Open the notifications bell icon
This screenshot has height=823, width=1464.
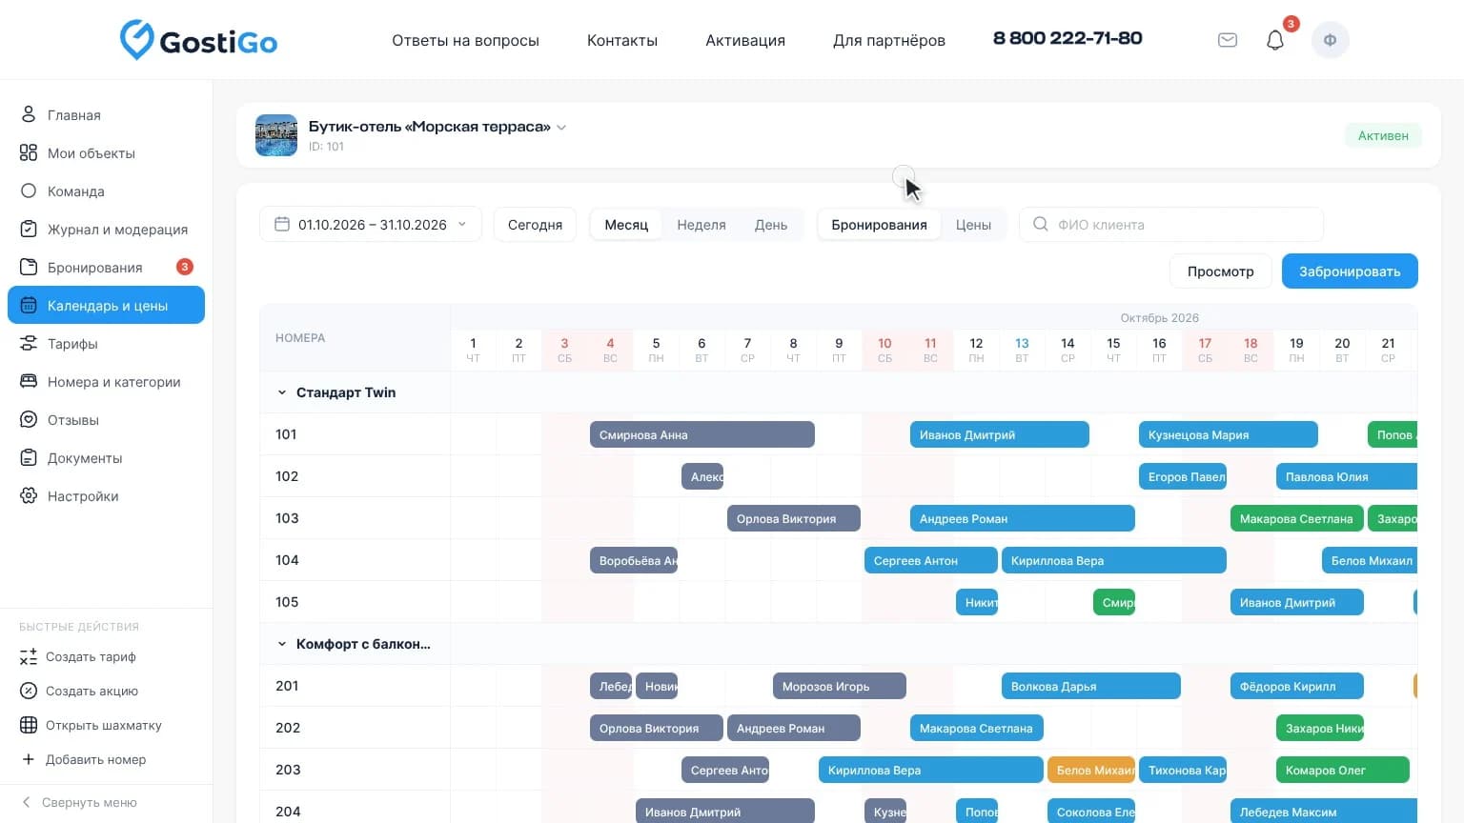pos(1275,40)
